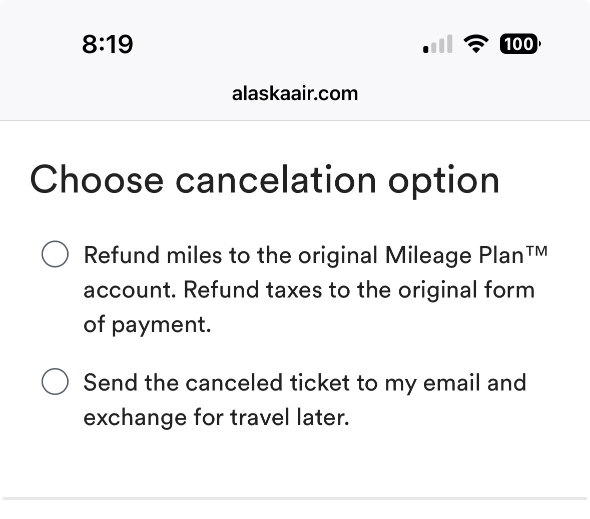The image size is (590, 519).
Task: Select the send canceled ticket radio button
Action: 55,381
